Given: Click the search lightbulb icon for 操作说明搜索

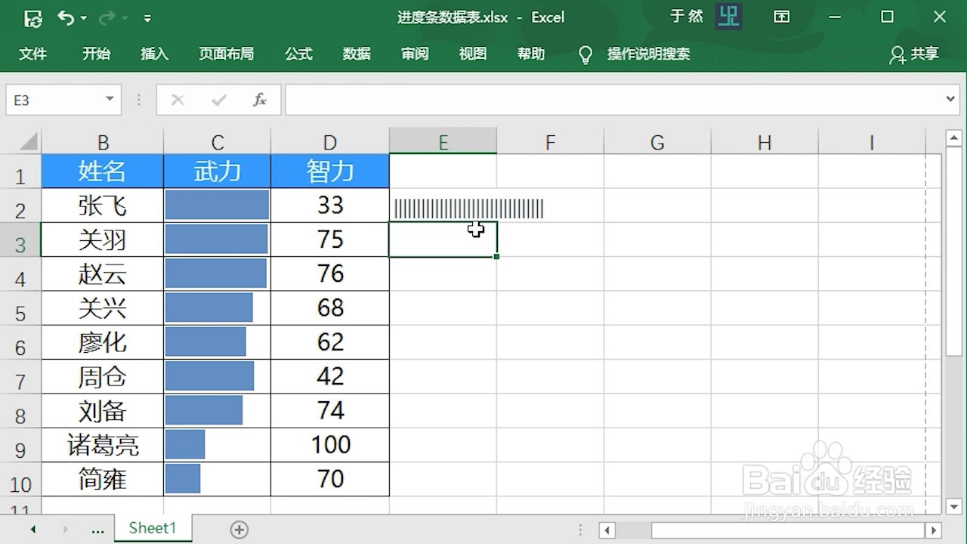Looking at the screenshot, I should pyautogui.click(x=585, y=54).
